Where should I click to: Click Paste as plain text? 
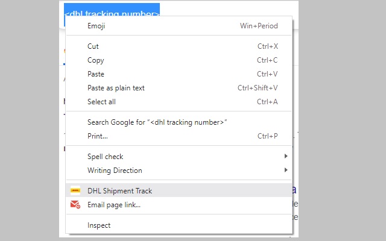click(x=116, y=88)
